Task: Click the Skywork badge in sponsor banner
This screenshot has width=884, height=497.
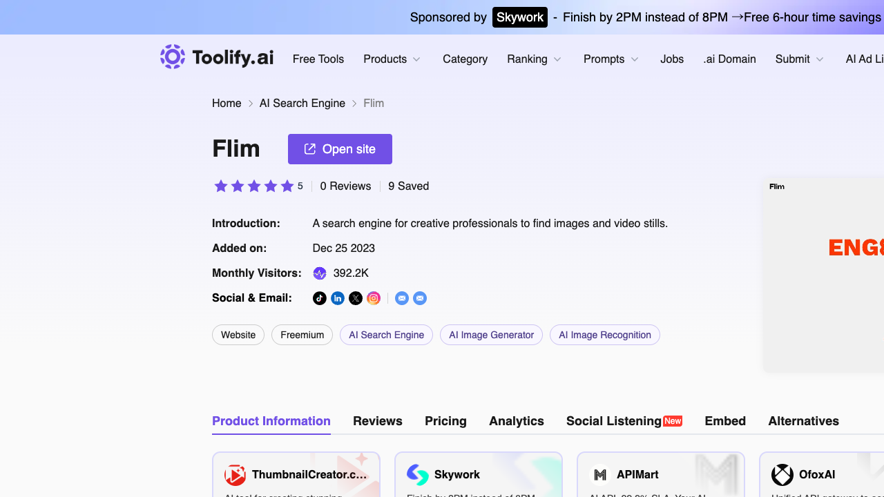Action: click(x=520, y=17)
